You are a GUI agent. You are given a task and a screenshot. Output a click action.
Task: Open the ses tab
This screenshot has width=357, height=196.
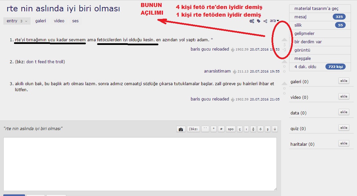click(76, 21)
